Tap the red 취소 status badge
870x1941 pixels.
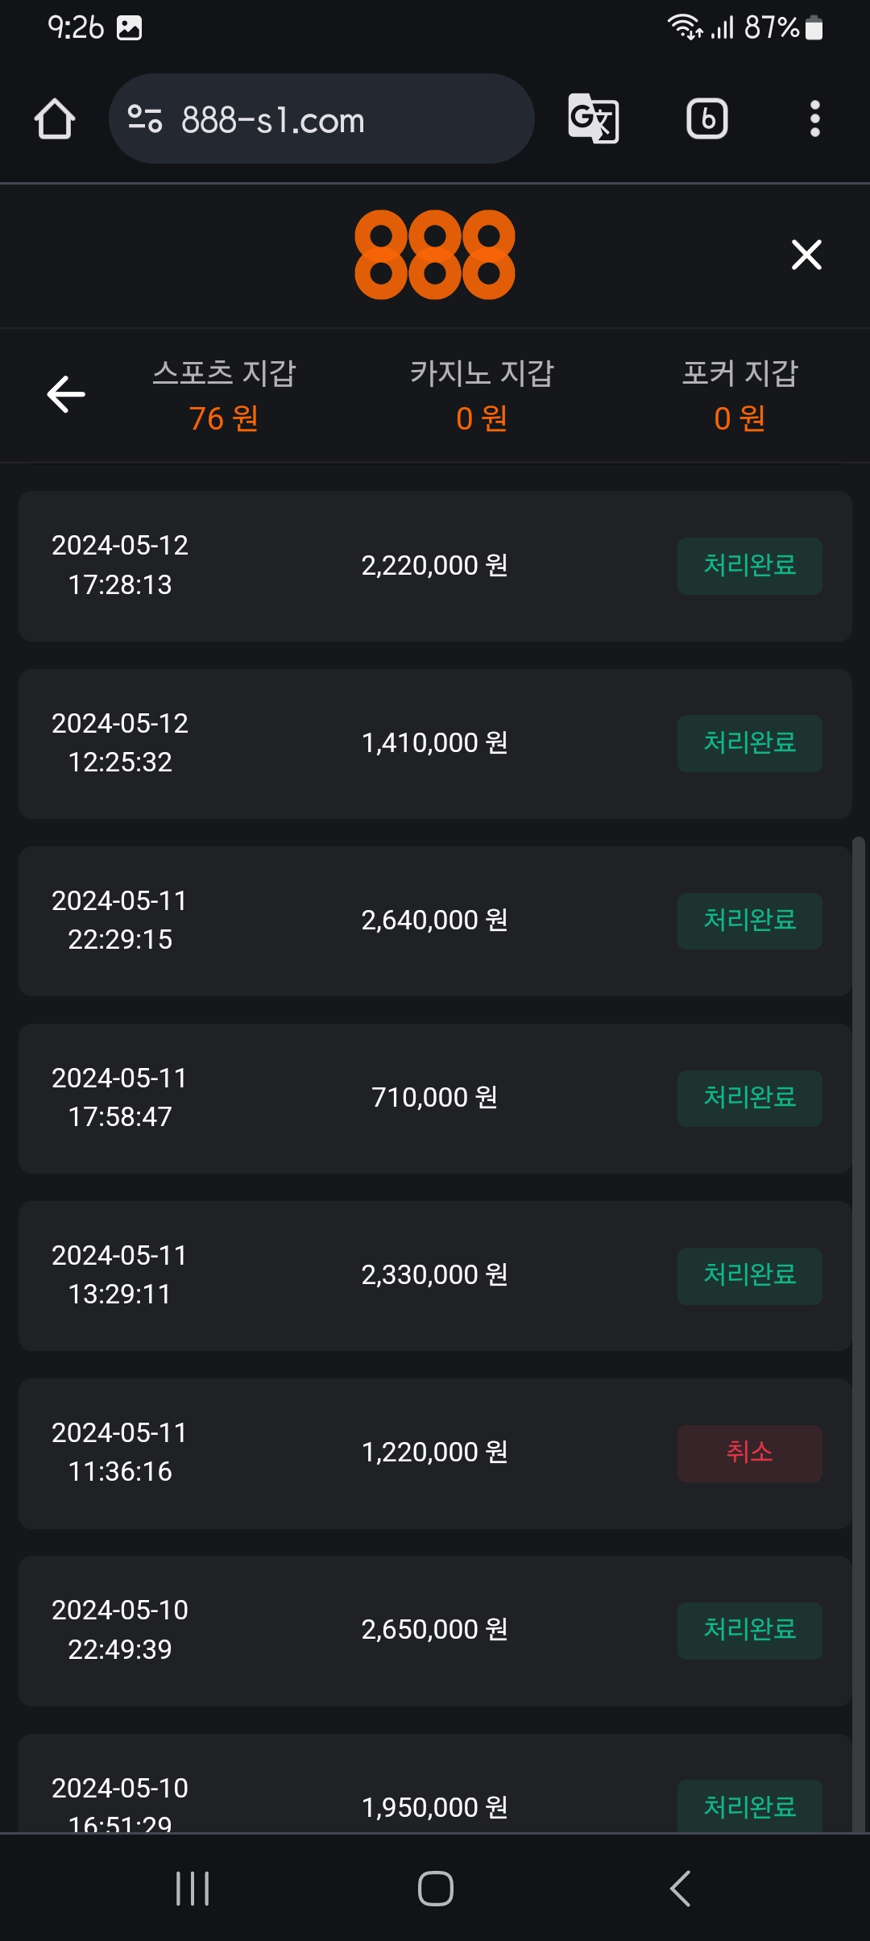coord(749,1453)
